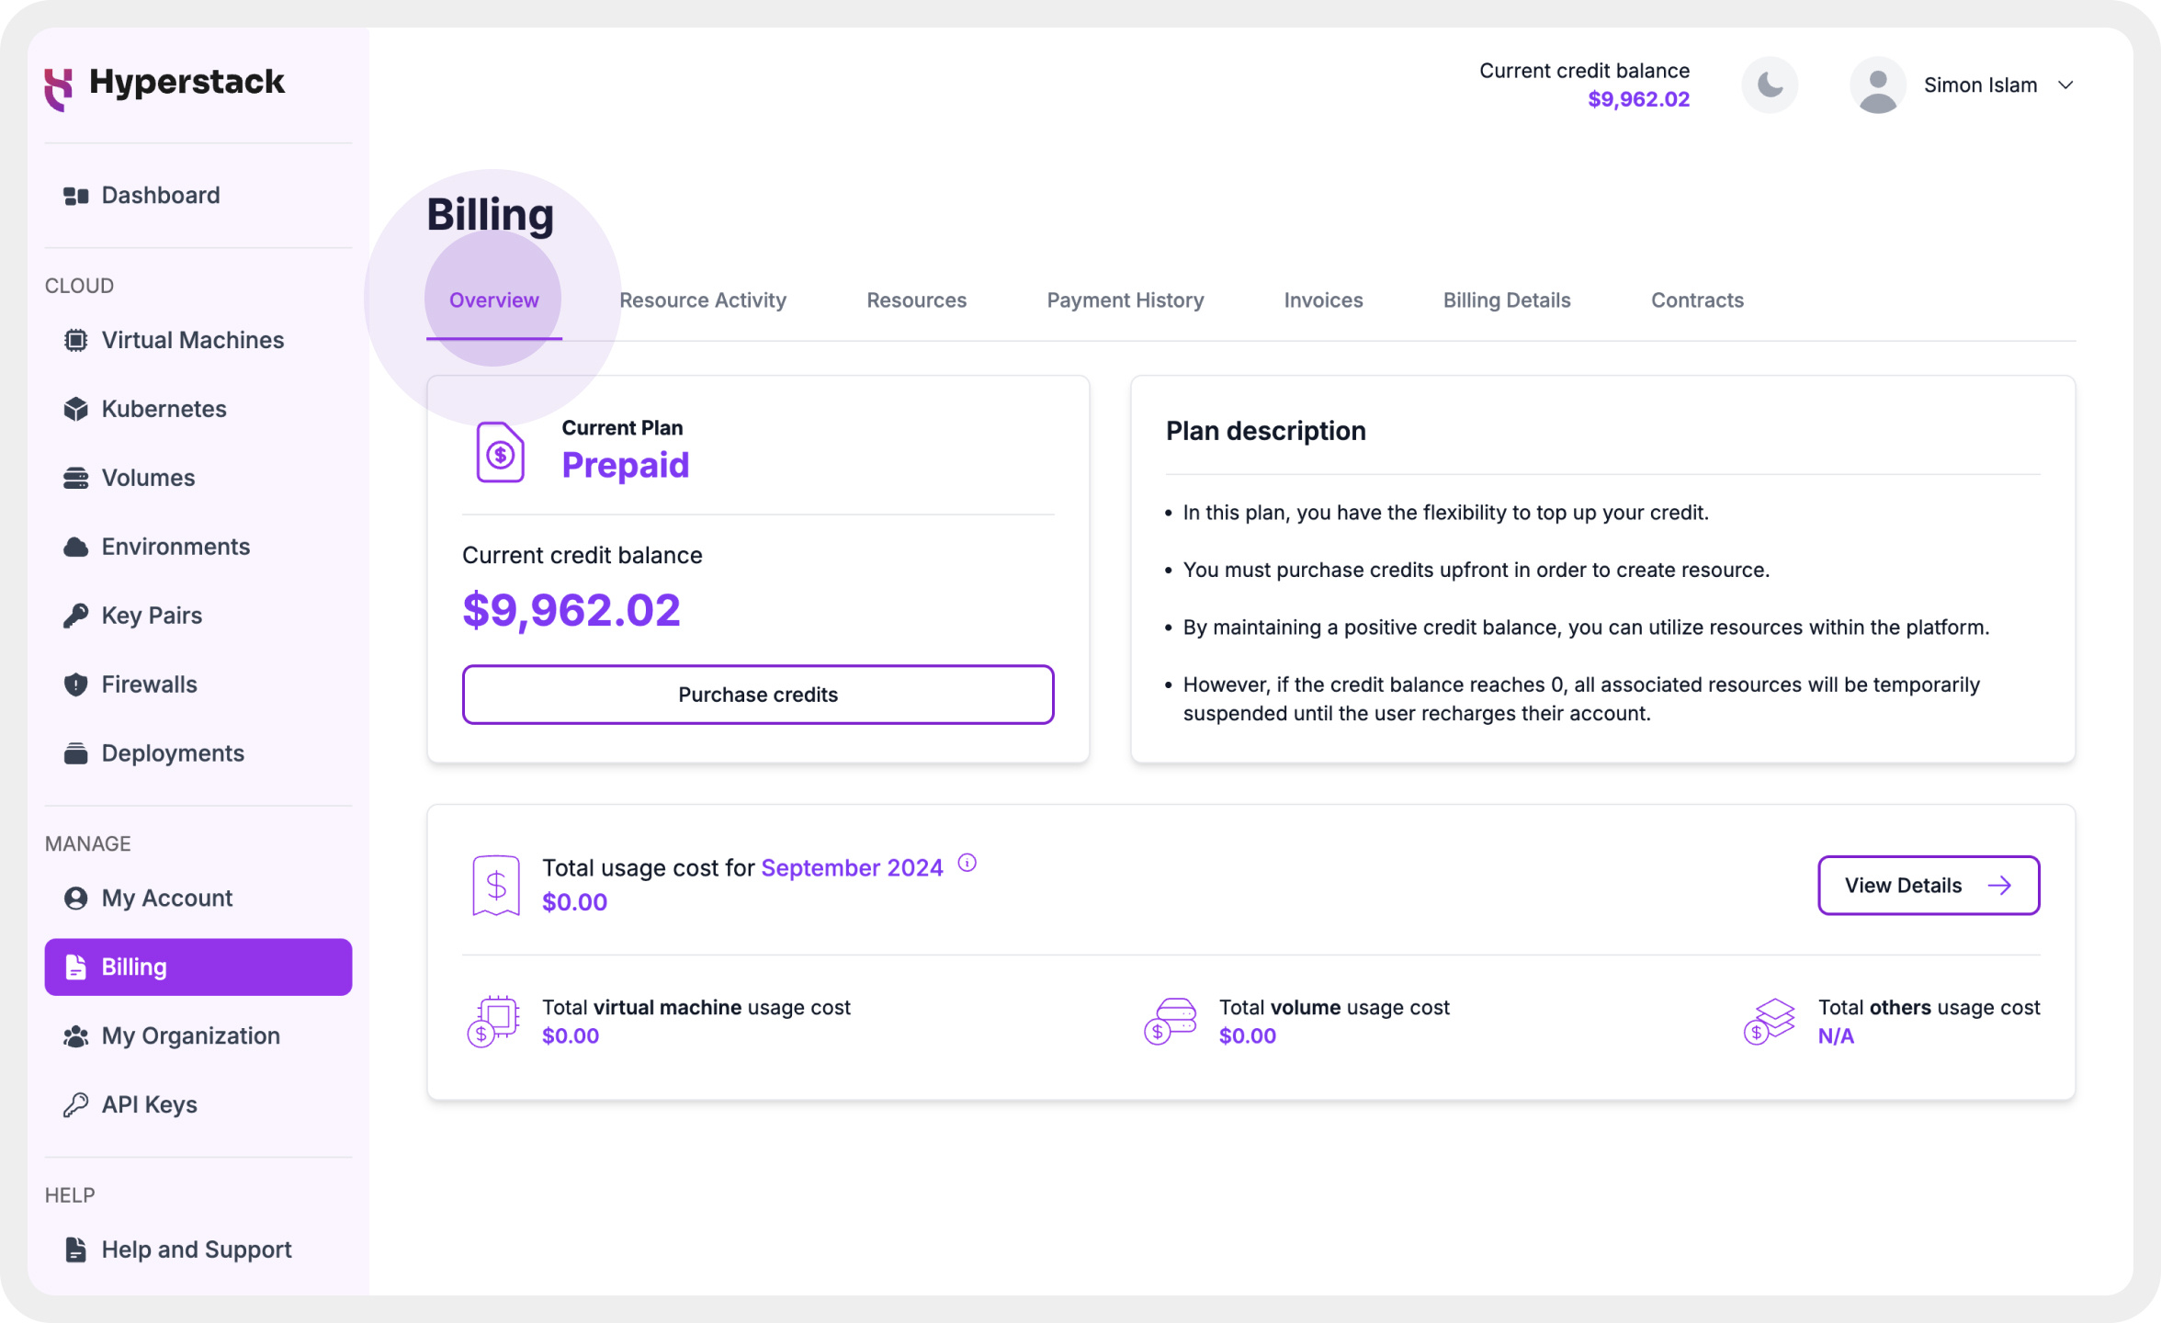Viewport: 2161px width, 1323px height.
Task: Go to Volumes in the sidebar
Action: coord(198,478)
